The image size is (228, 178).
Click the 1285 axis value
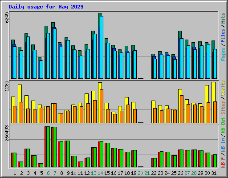[x=7, y=86]
